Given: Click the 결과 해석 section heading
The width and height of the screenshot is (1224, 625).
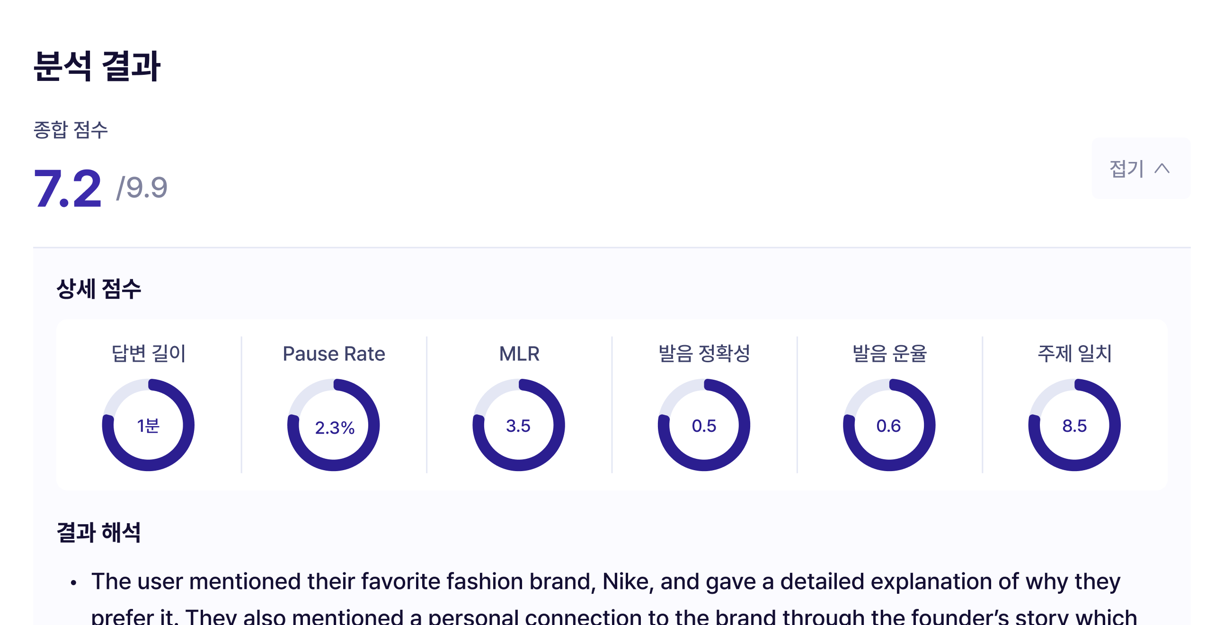Looking at the screenshot, I should [99, 532].
